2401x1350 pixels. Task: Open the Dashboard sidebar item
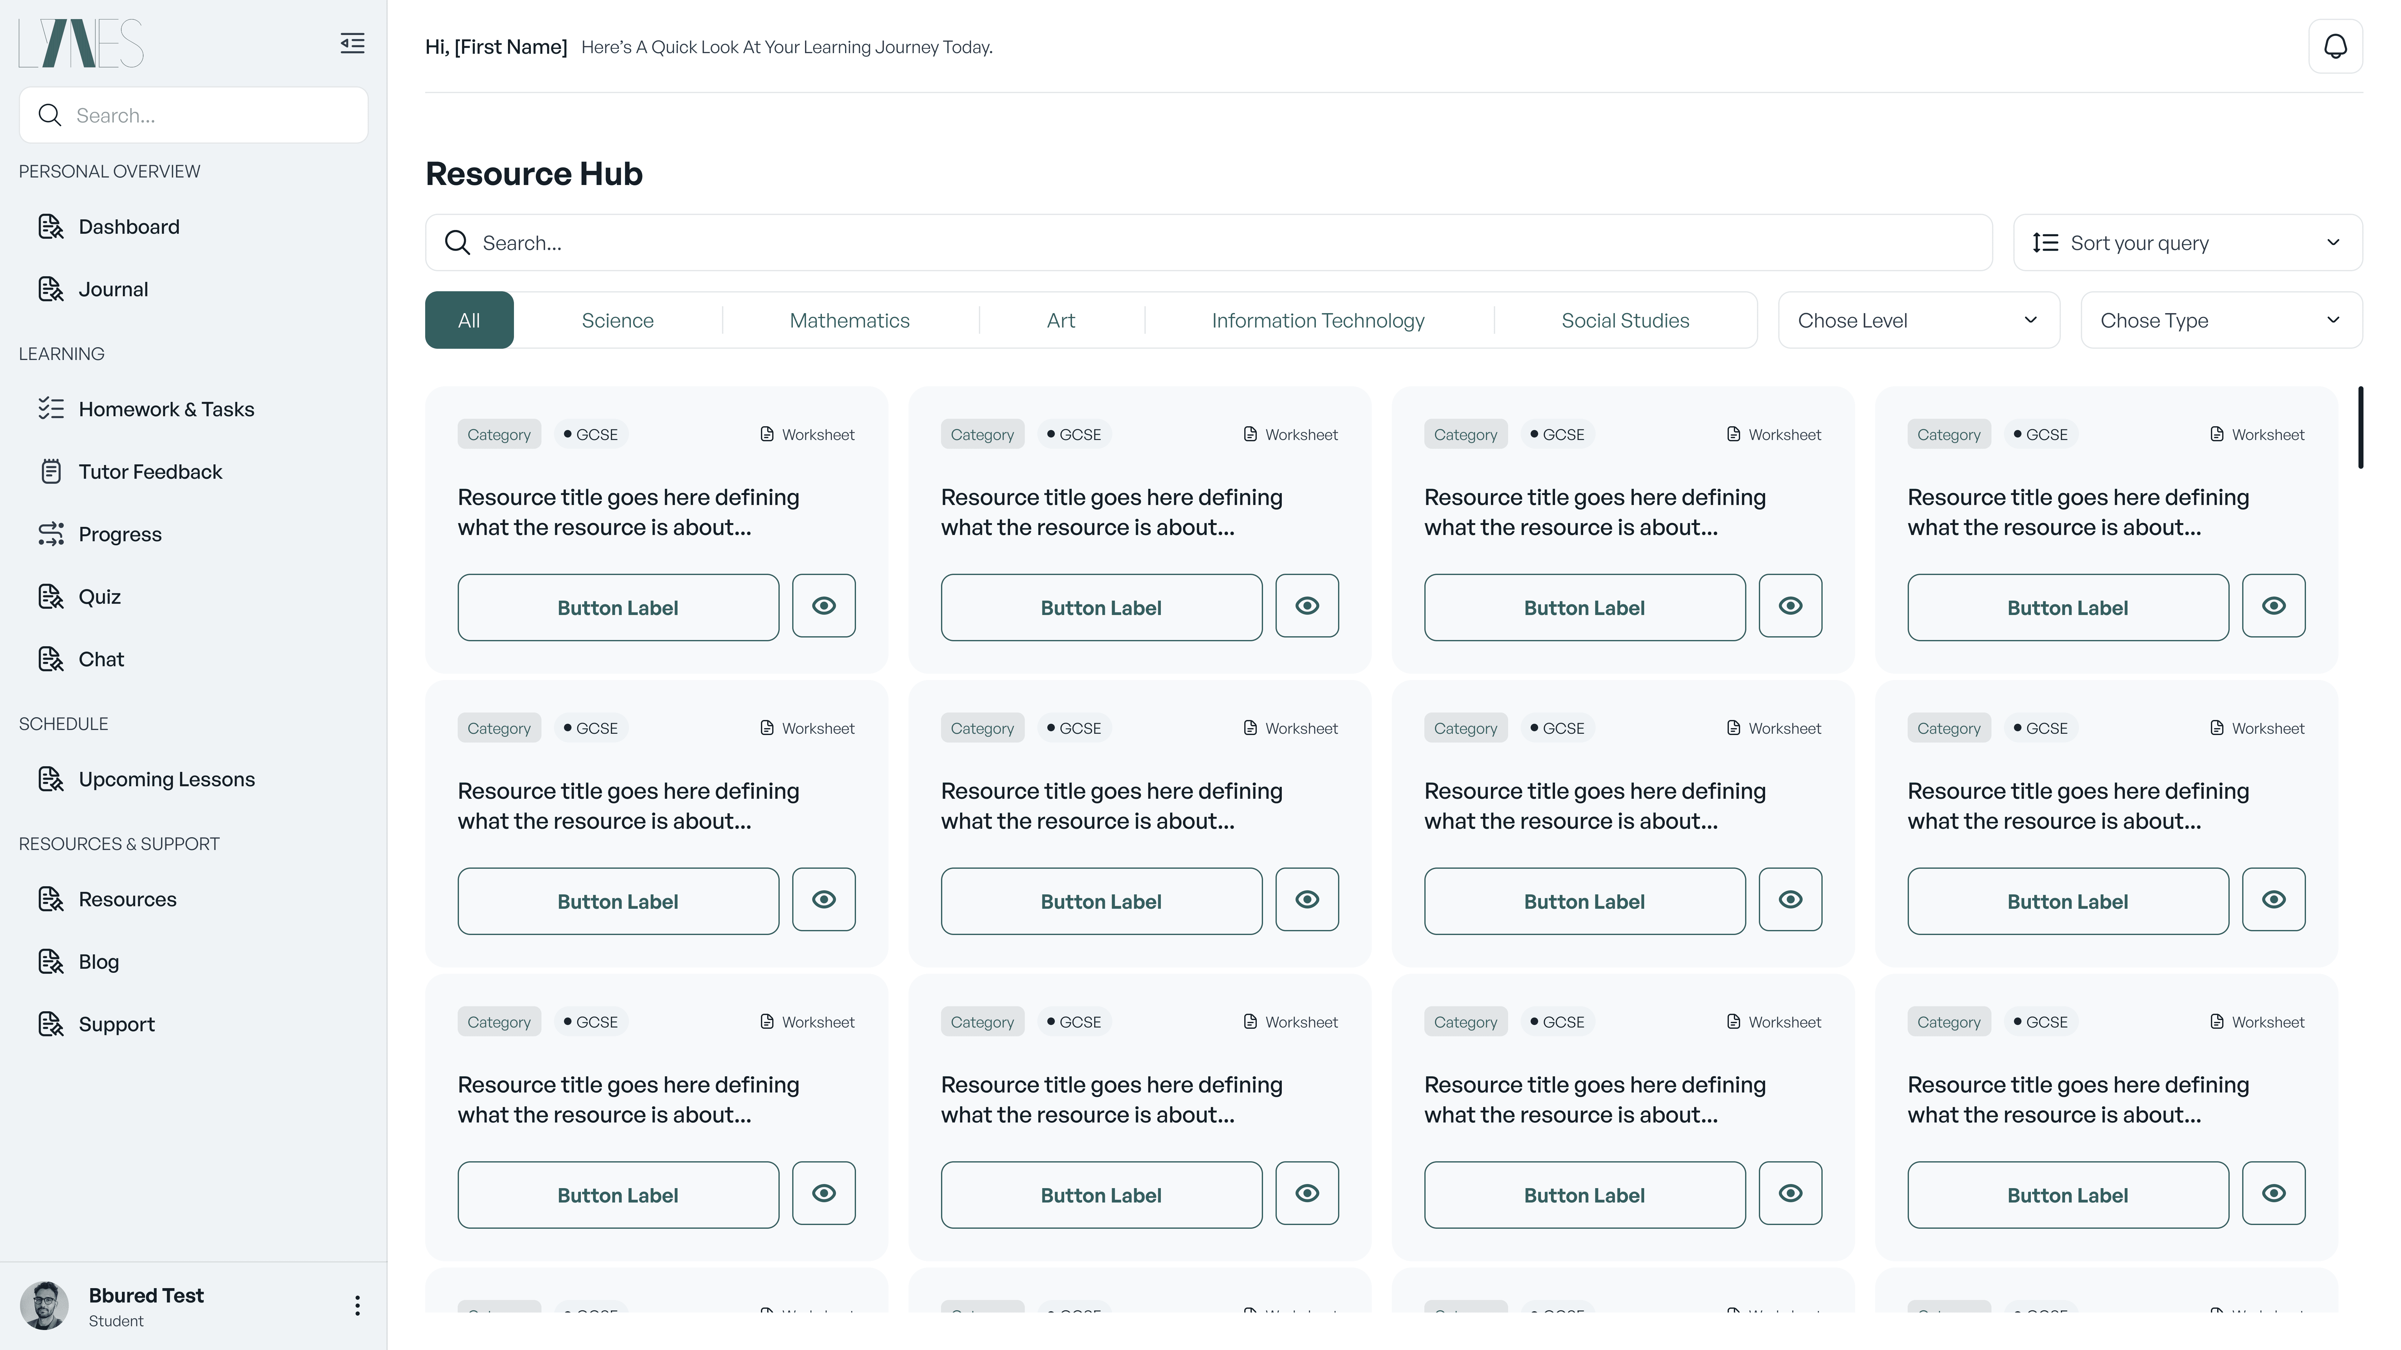[x=128, y=226]
